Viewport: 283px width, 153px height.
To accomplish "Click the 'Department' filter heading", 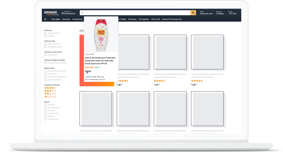I will click(x=50, y=68).
